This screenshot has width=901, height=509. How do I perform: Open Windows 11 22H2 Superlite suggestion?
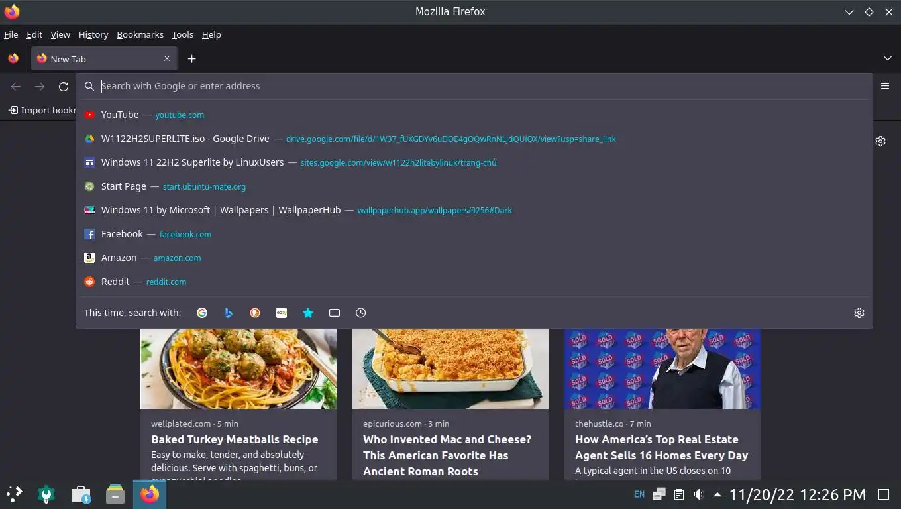tap(474, 162)
